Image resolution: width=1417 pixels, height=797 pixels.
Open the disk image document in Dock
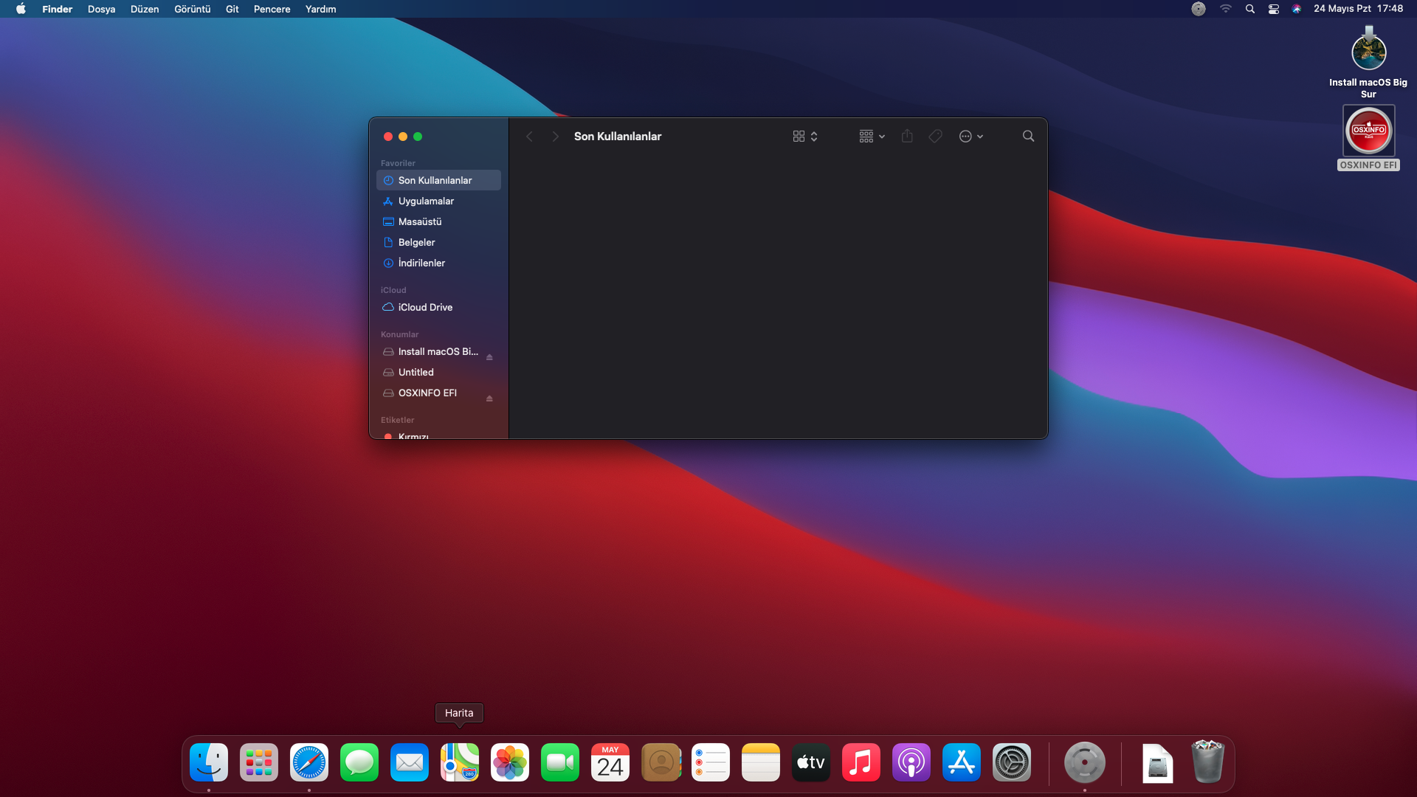point(1158,763)
